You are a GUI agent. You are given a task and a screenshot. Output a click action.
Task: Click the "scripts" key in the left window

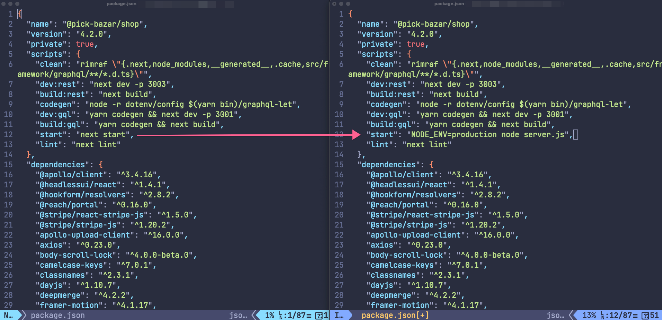pos(47,54)
